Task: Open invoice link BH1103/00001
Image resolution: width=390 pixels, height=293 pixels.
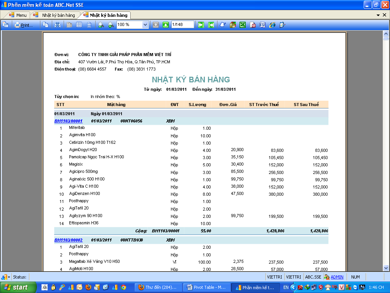Action: (68, 121)
